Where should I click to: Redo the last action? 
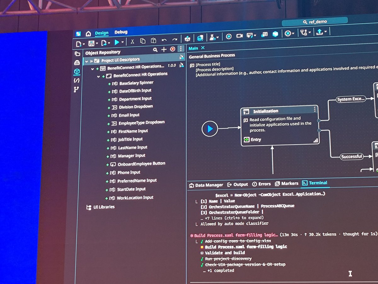(175, 40)
